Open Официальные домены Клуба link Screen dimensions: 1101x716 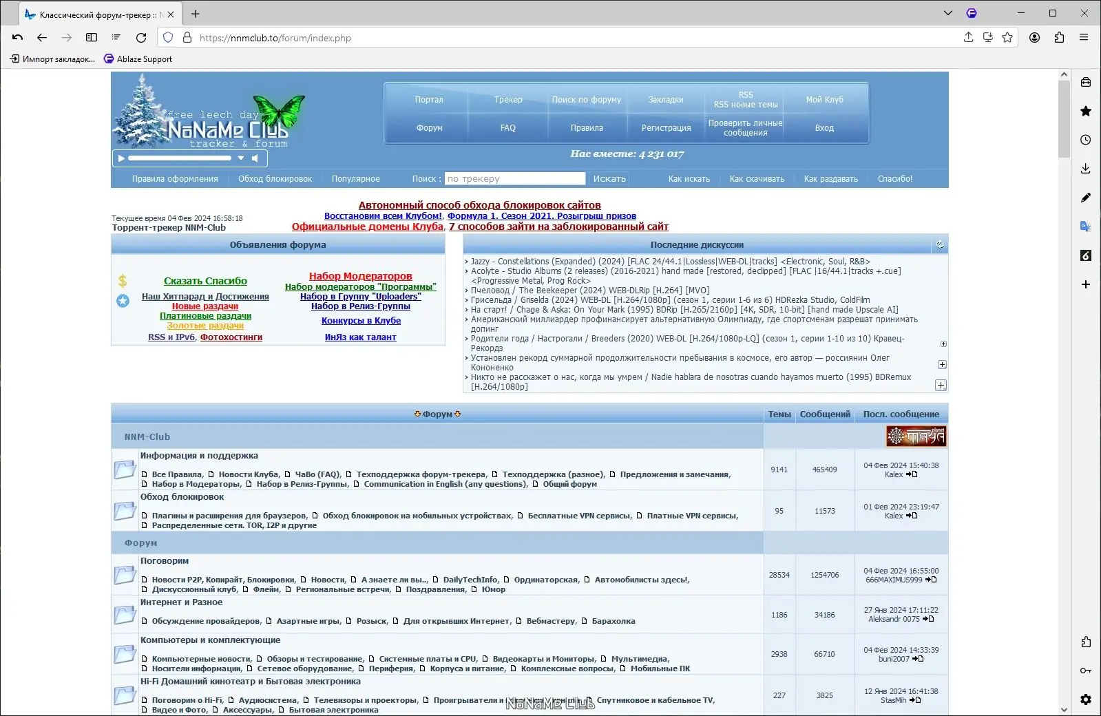tap(367, 227)
